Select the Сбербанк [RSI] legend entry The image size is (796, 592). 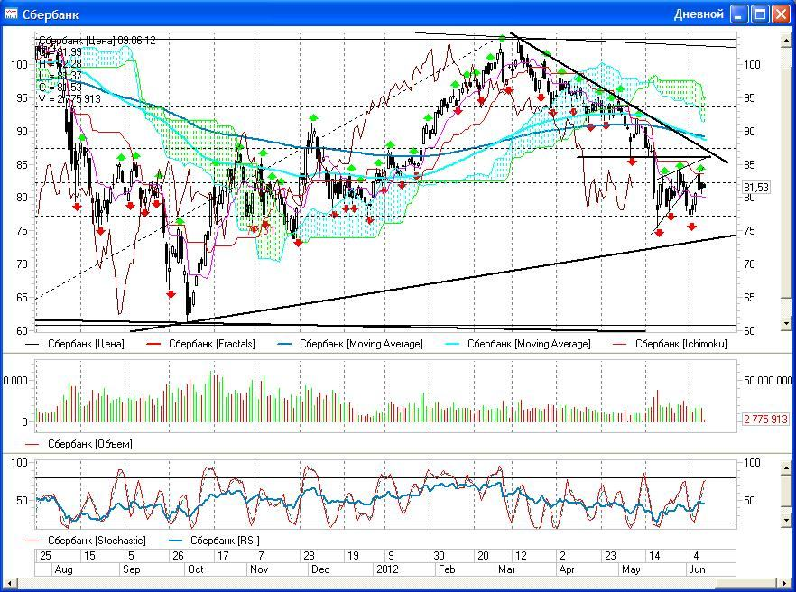tap(225, 541)
